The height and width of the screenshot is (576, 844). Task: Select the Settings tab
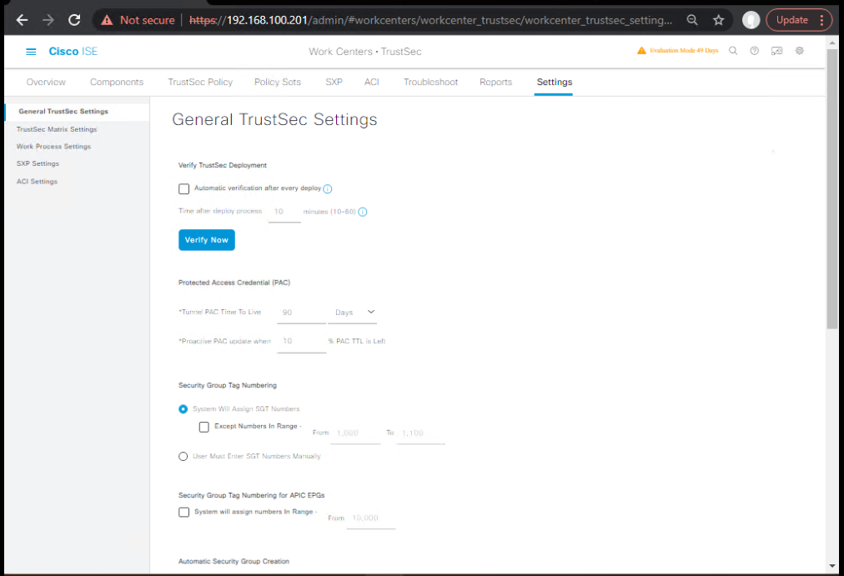(x=554, y=83)
